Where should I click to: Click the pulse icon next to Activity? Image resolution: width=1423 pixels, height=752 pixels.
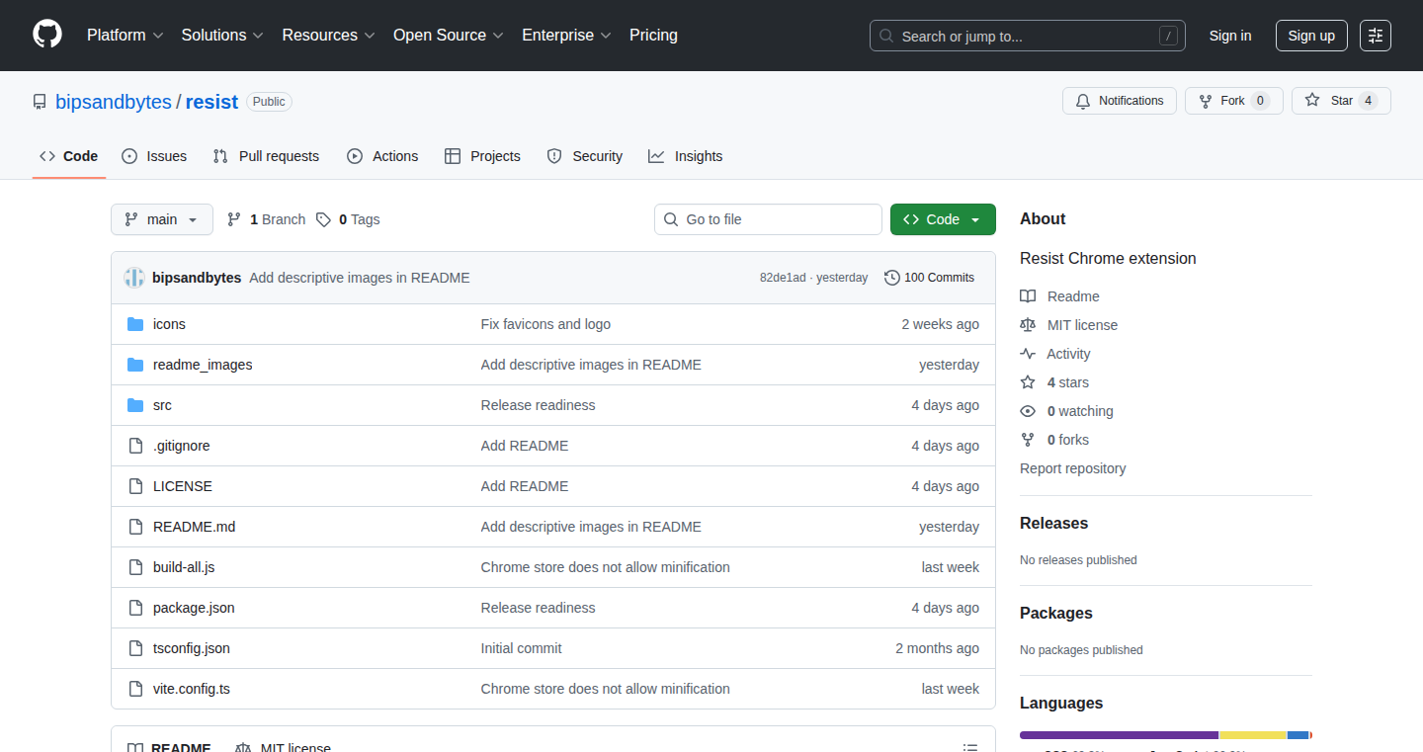point(1028,354)
